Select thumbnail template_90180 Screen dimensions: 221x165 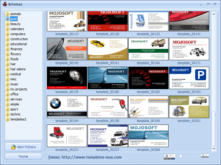[x=108, y=78]
